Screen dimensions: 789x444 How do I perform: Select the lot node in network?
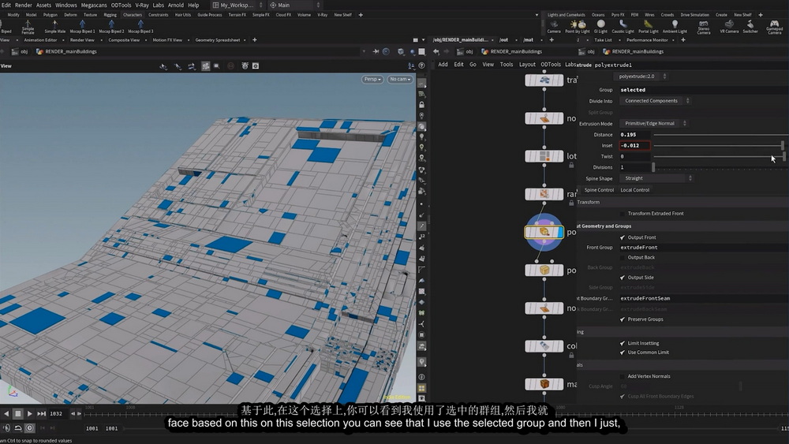(544, 156)
